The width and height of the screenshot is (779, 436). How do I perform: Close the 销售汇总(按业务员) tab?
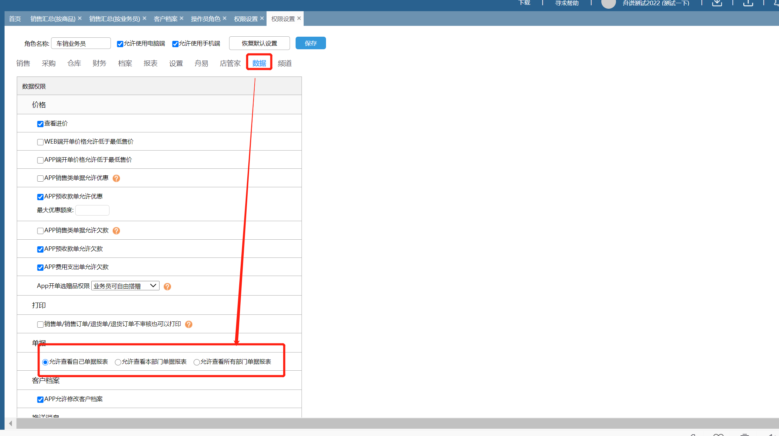[144, 18]
